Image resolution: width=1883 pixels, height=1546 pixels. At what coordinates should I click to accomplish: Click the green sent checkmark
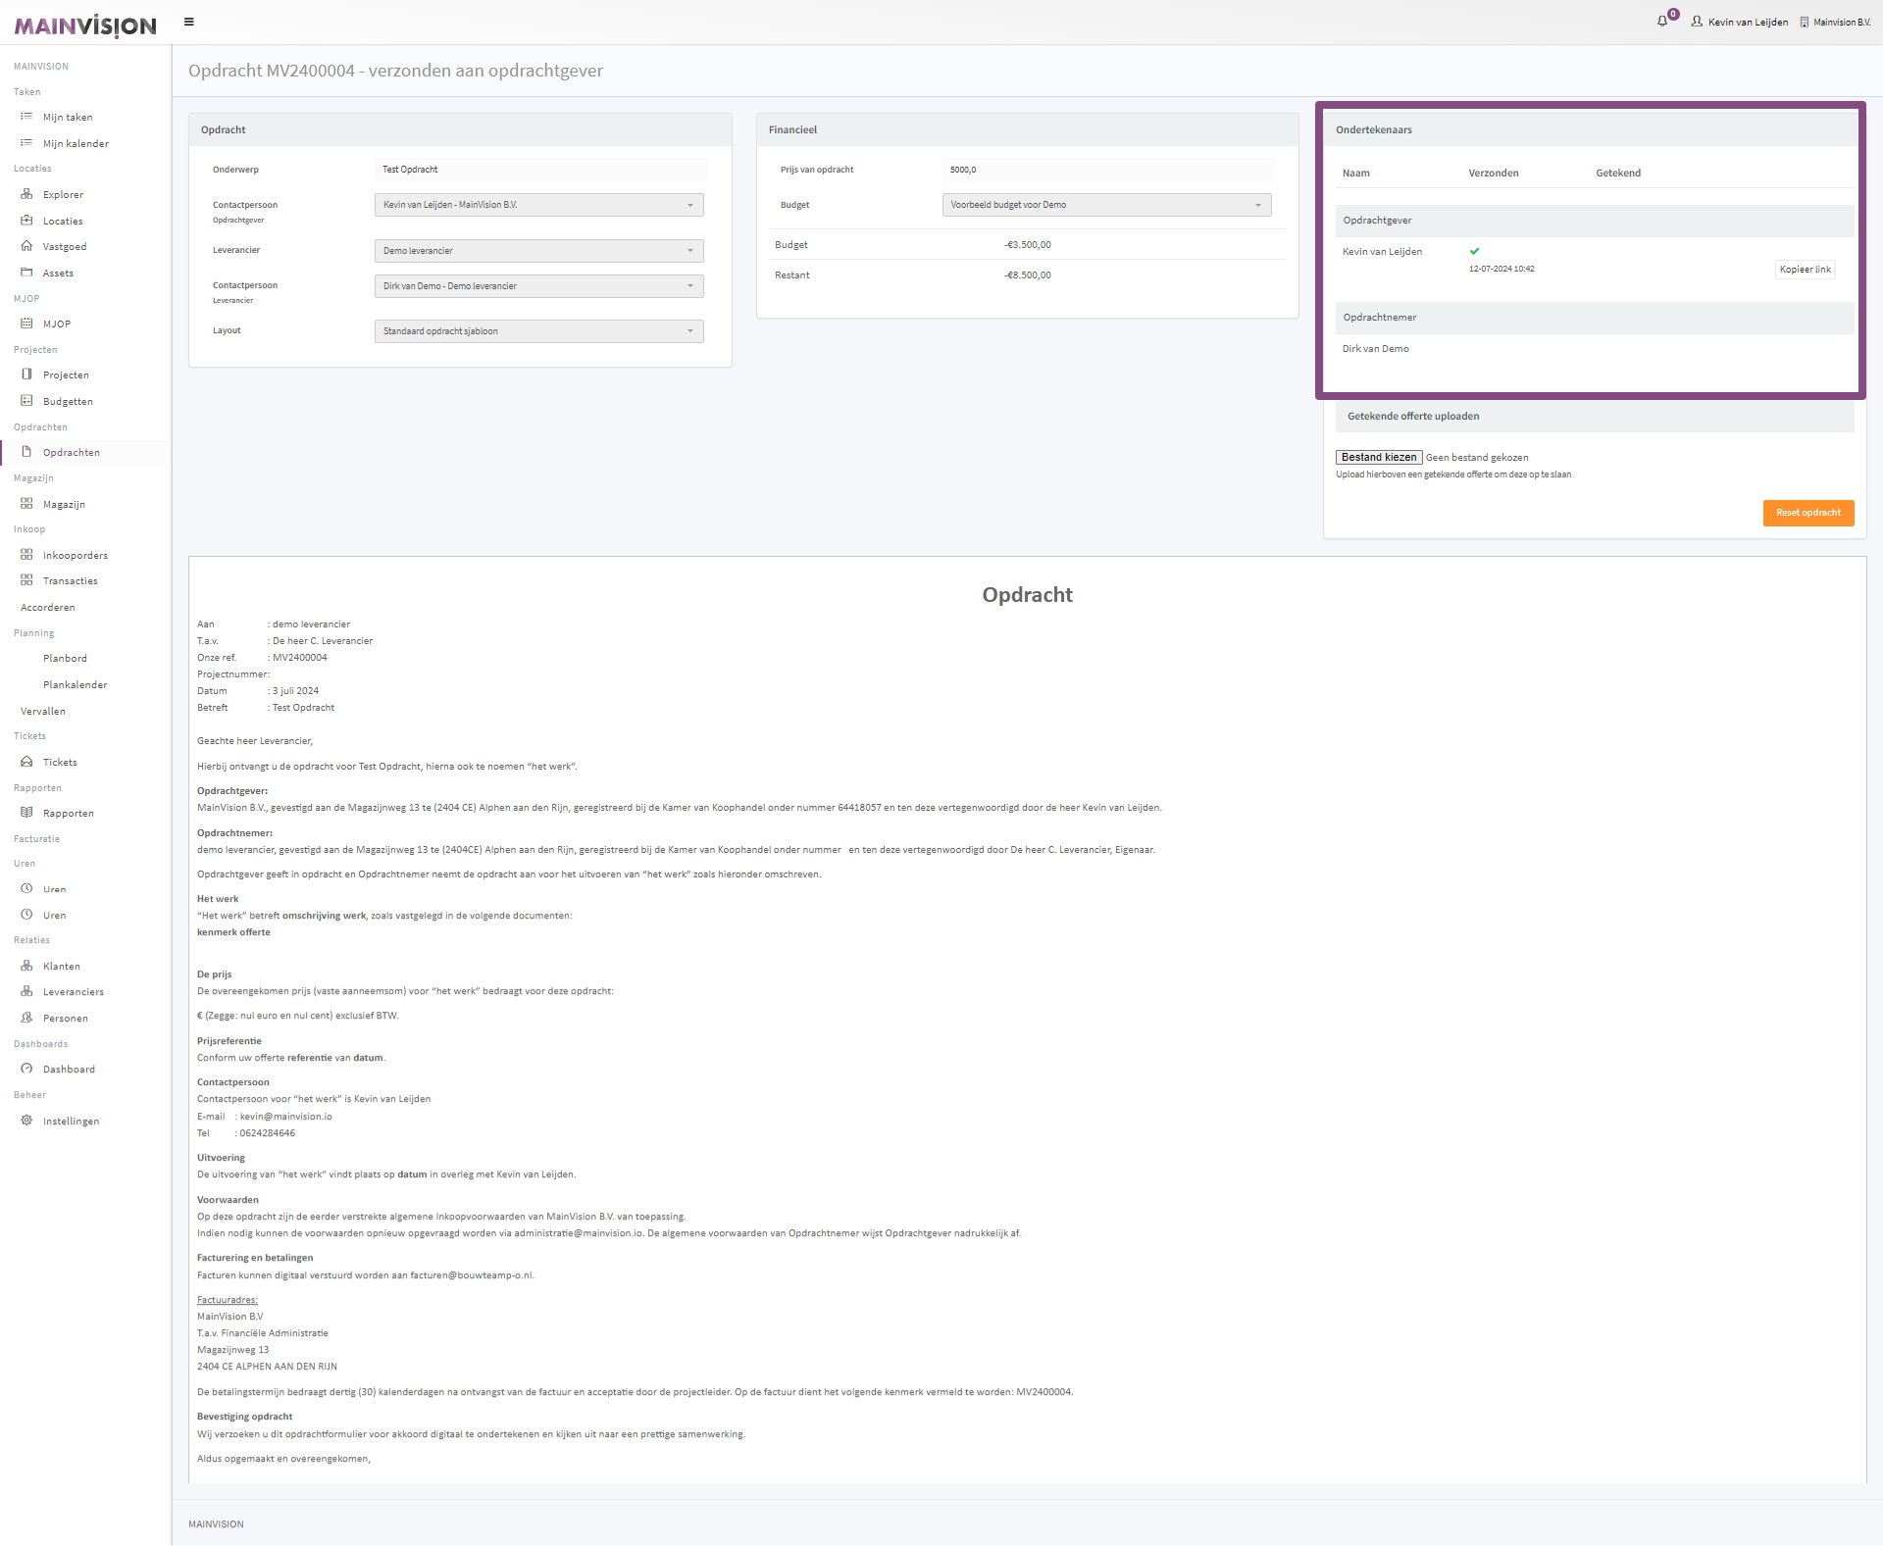pyautogui.click(x=1474, y=252)
